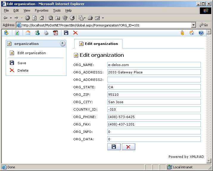The height and width of the screenshot is (171, 213).
Task: Open the Address bar dropdown arrow
Action: [194, 25]
